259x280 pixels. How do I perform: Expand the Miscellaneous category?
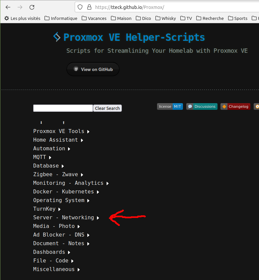pos(56,269)
